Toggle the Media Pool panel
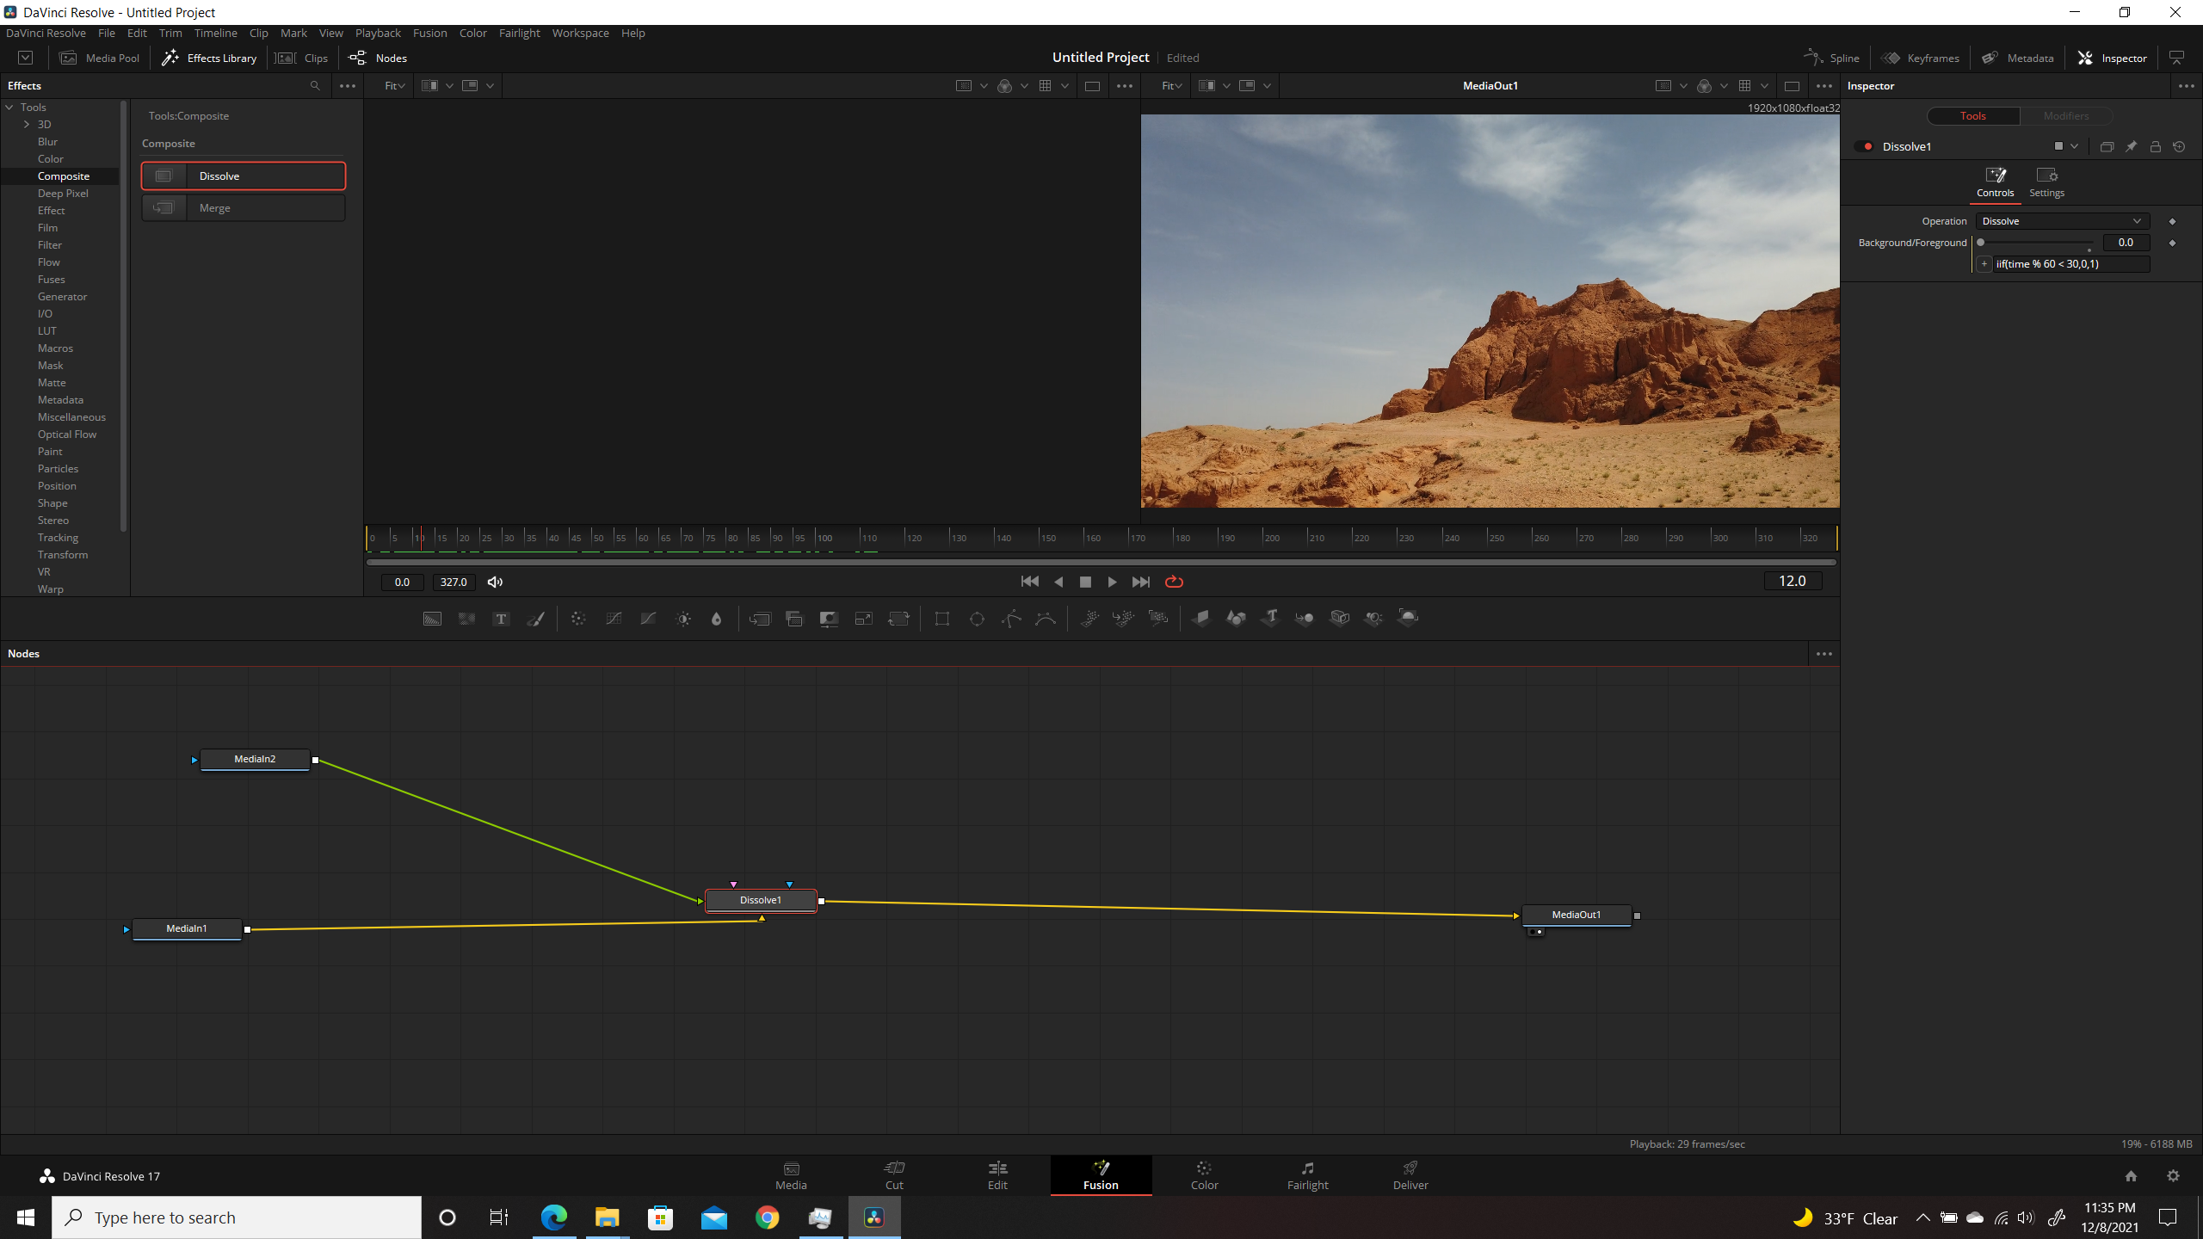Viewport: 2203px width, 1239px height. [99, 58]
